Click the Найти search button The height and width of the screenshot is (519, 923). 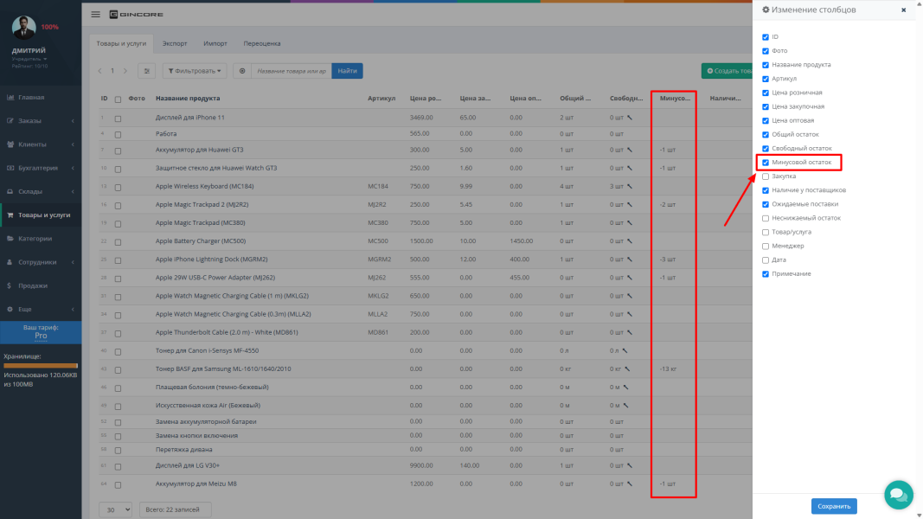(347, 71)
